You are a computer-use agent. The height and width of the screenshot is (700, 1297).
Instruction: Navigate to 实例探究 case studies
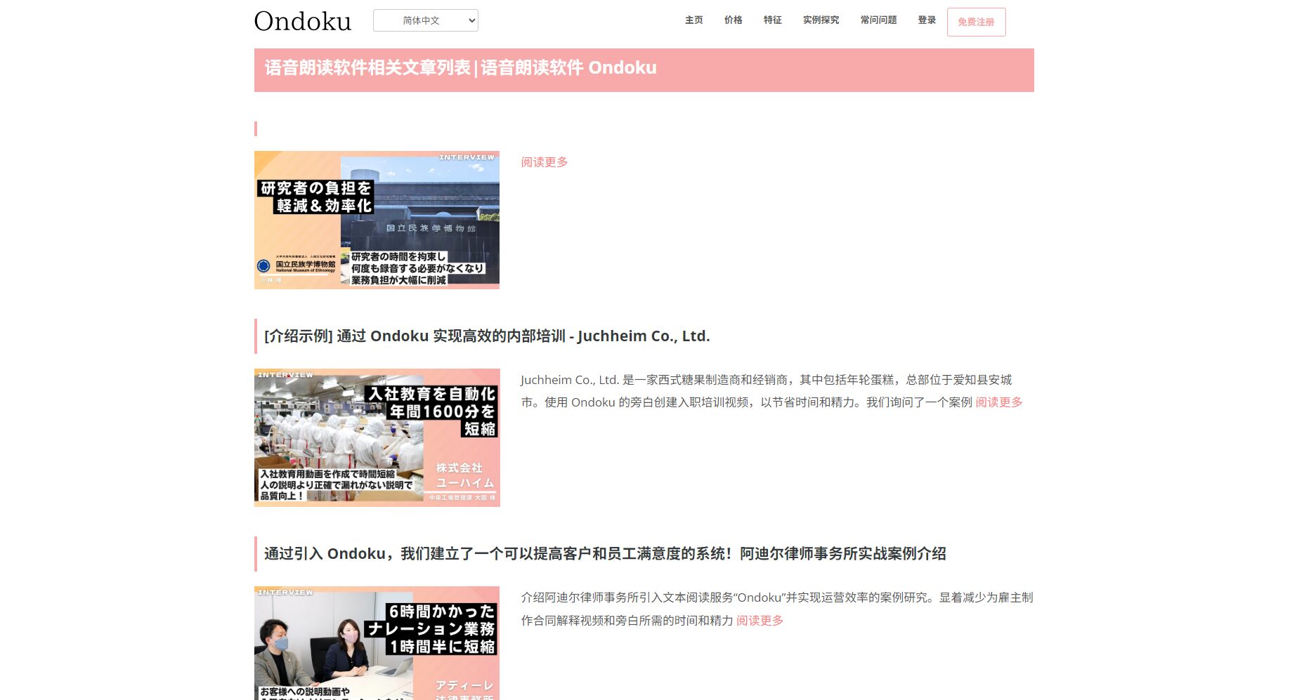[x=821, y=20]
